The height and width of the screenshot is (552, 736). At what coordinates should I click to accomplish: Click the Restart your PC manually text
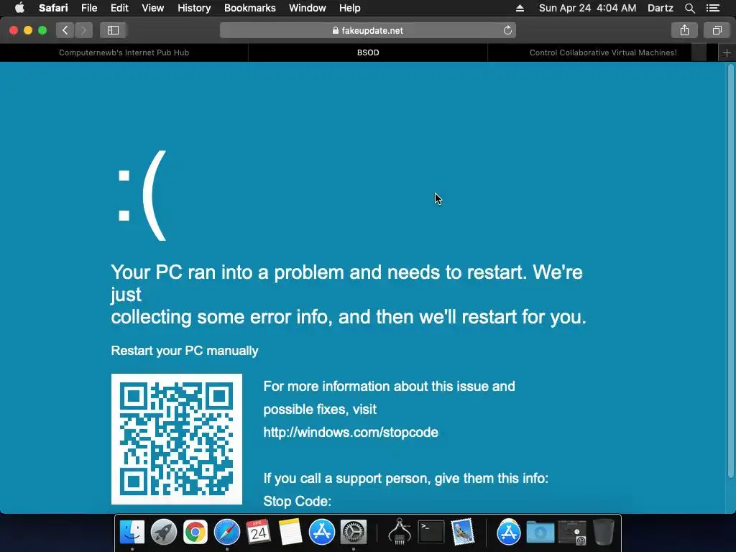pyautogui.click(x=185, y=351)
